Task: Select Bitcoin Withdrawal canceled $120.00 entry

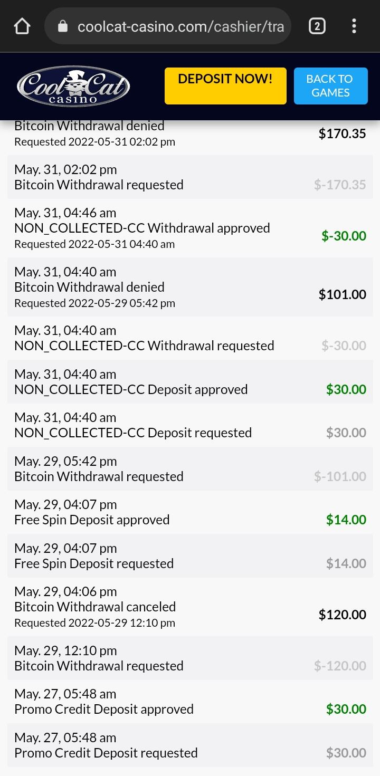Action: coord(190,607)
